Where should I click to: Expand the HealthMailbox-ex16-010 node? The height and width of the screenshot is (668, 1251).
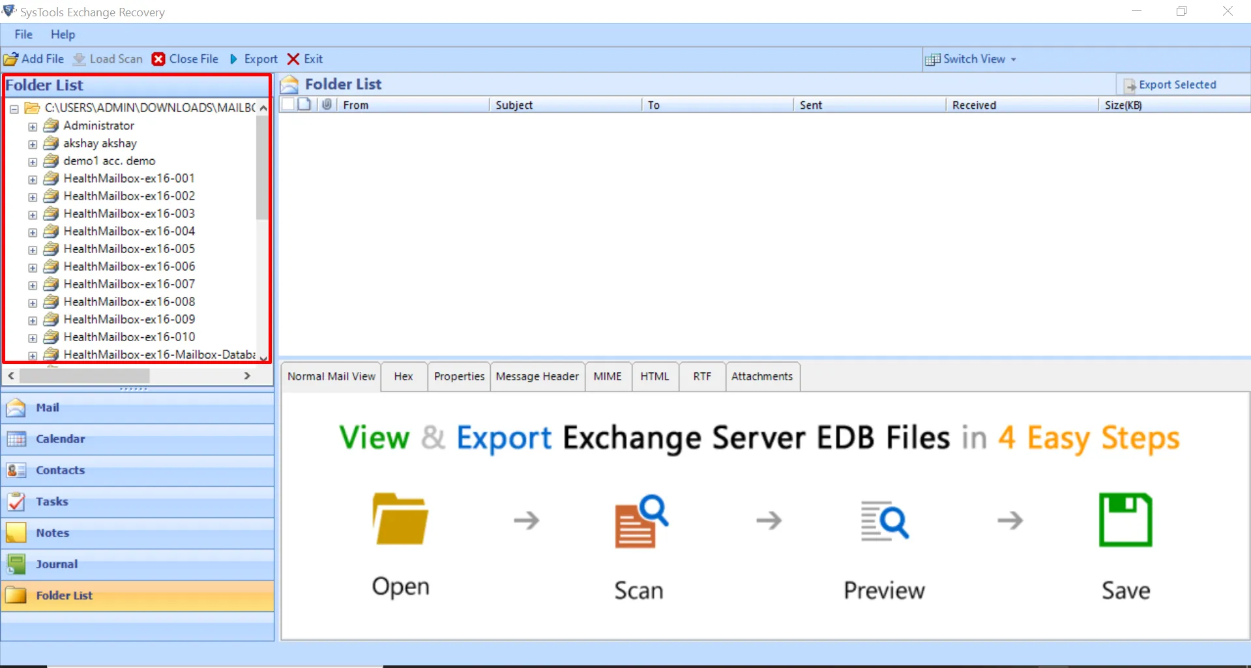(33, 338)
